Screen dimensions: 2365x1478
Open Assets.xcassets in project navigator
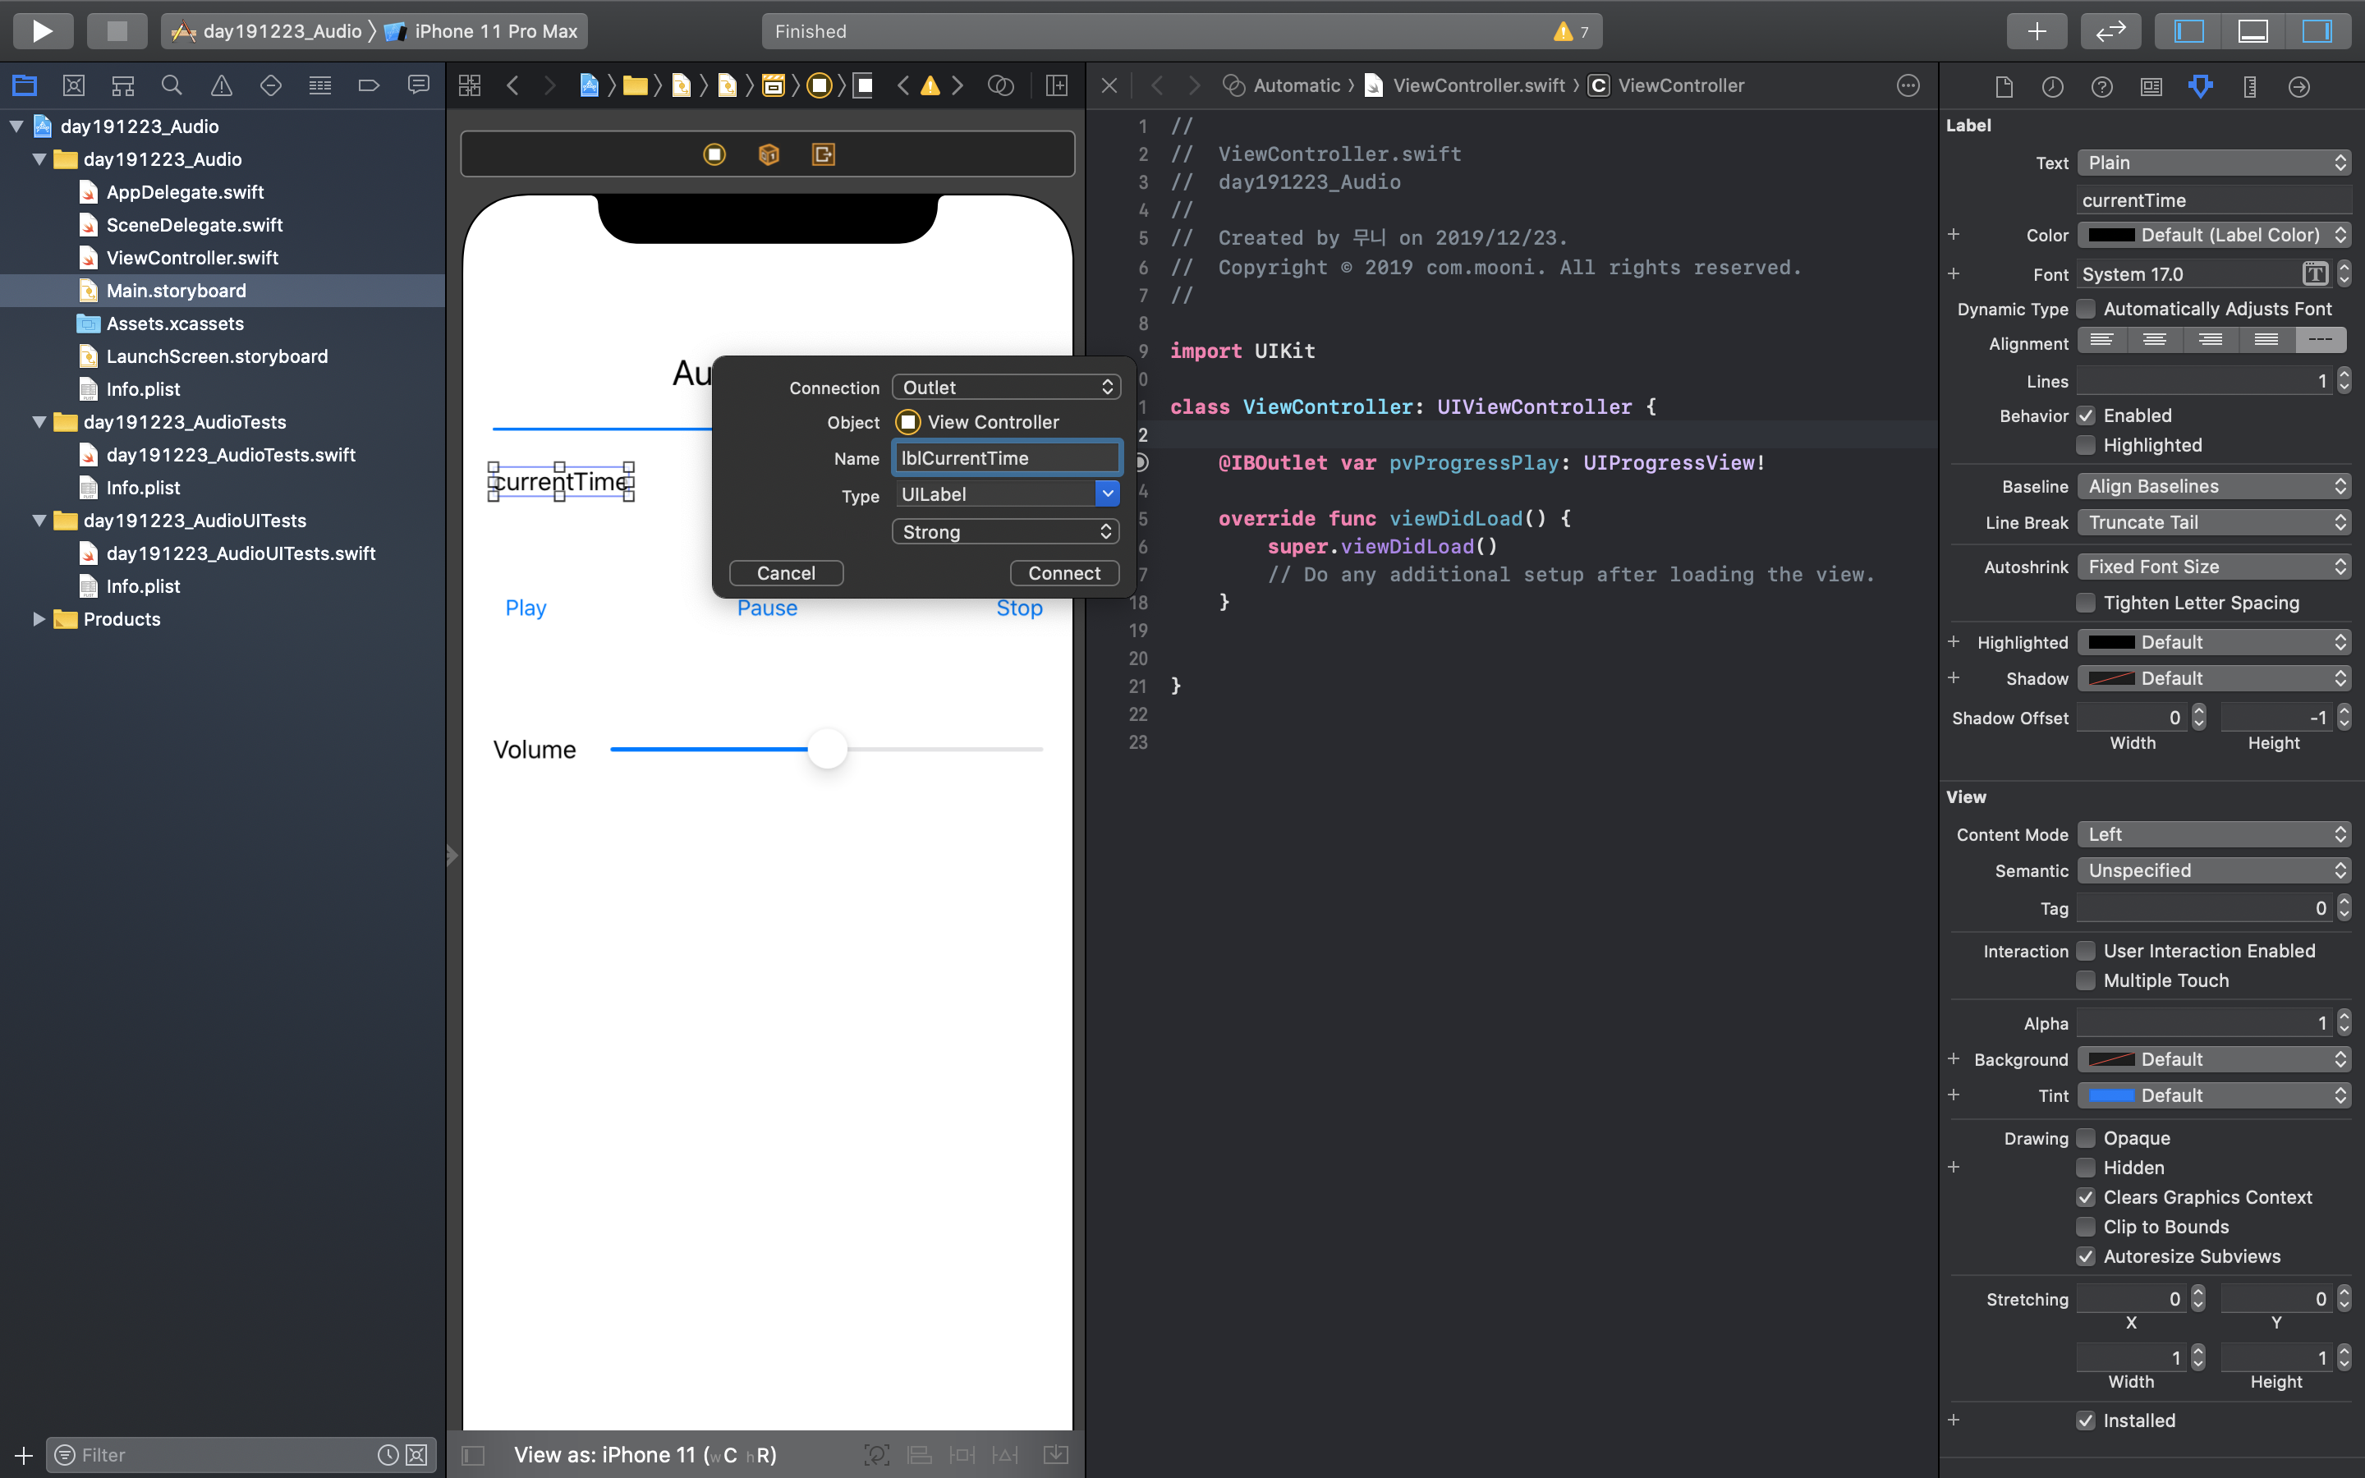(175, 324)
